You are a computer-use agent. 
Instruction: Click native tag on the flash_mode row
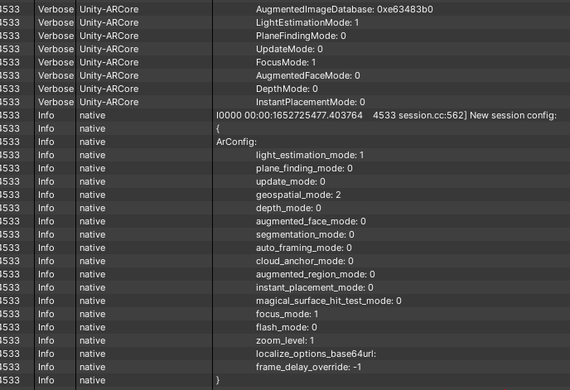pos(92,327)
